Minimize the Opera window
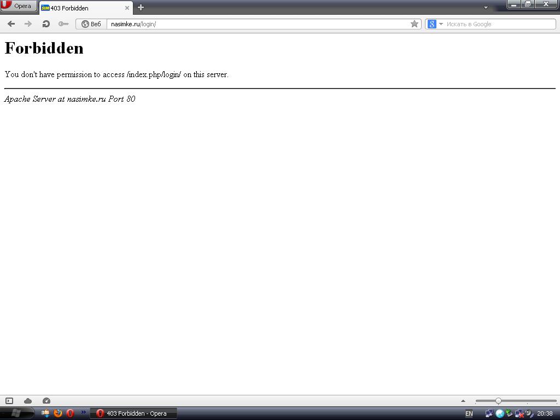The width and height of the screenshot is (560, 420). click(514, 4)
